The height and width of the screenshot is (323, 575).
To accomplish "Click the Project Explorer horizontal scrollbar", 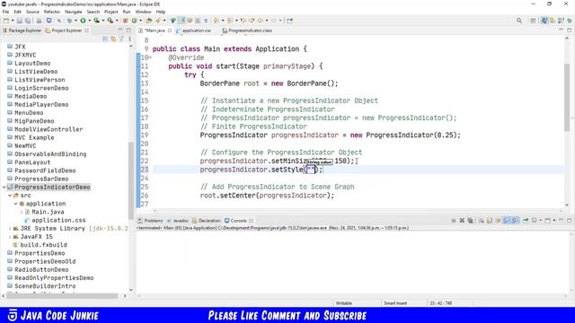I will tap(62, 295).
